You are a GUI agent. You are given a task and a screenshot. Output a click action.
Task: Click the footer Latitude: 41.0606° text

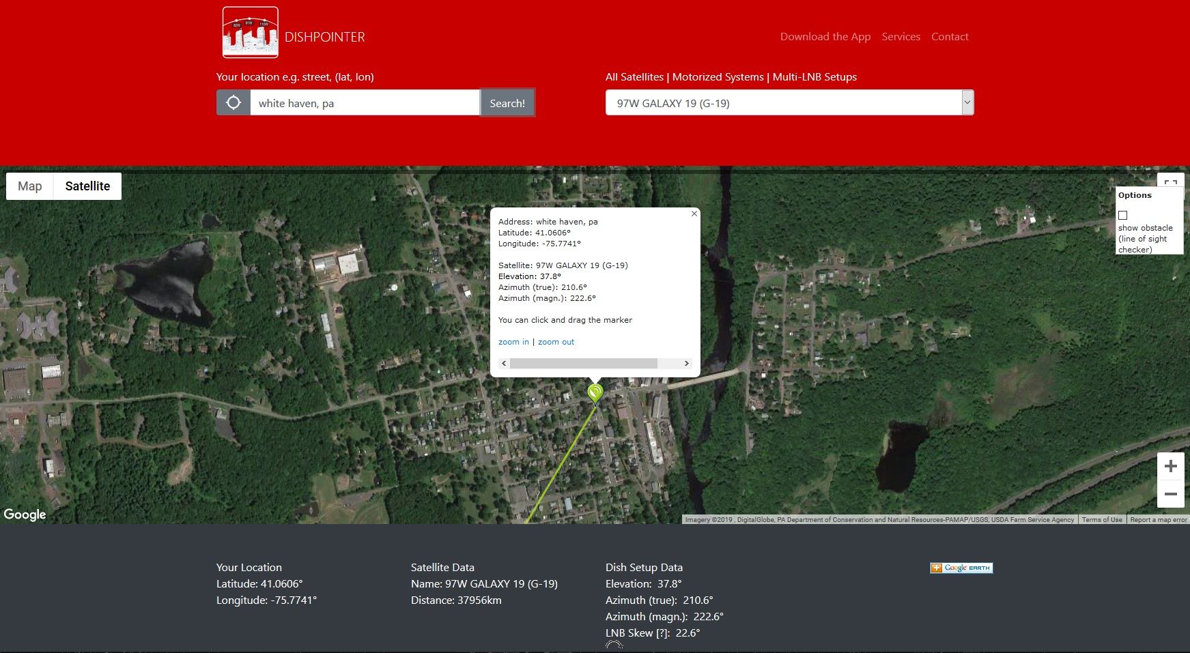click(x=259, y=584)
